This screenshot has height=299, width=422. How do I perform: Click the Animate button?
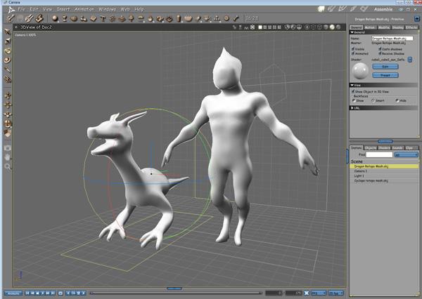[x=13, y=293]
